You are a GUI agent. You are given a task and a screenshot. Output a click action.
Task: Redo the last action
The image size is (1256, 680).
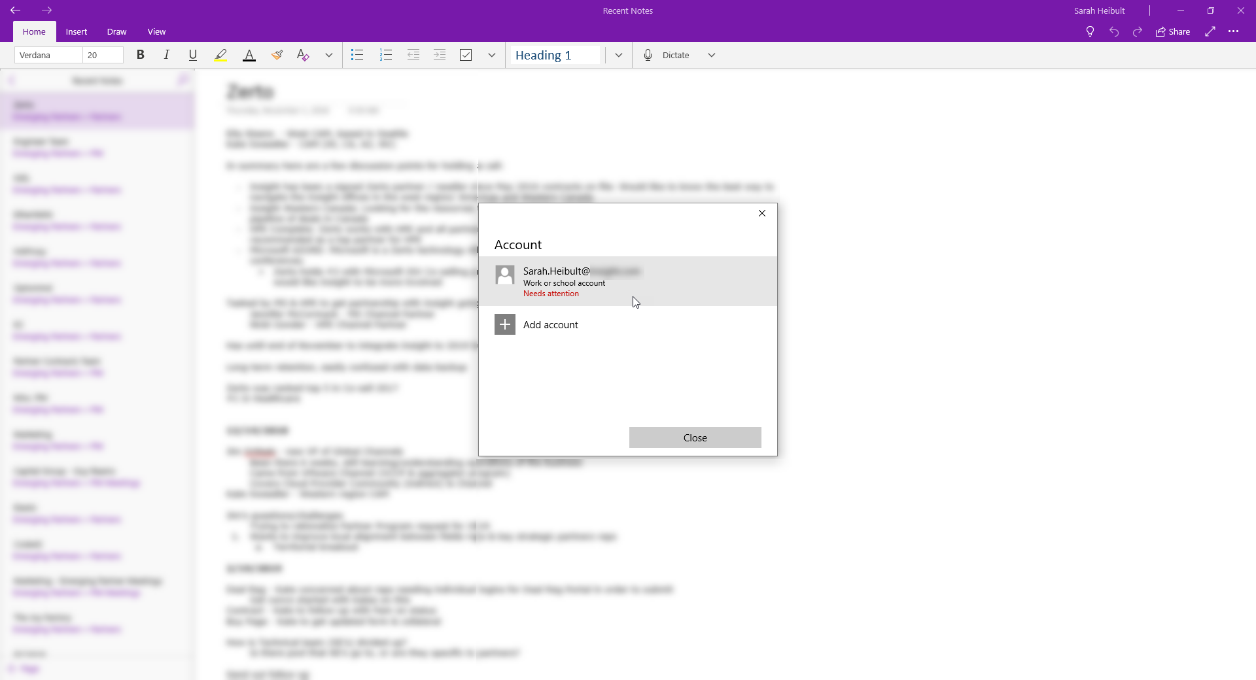pos(1138,31)
